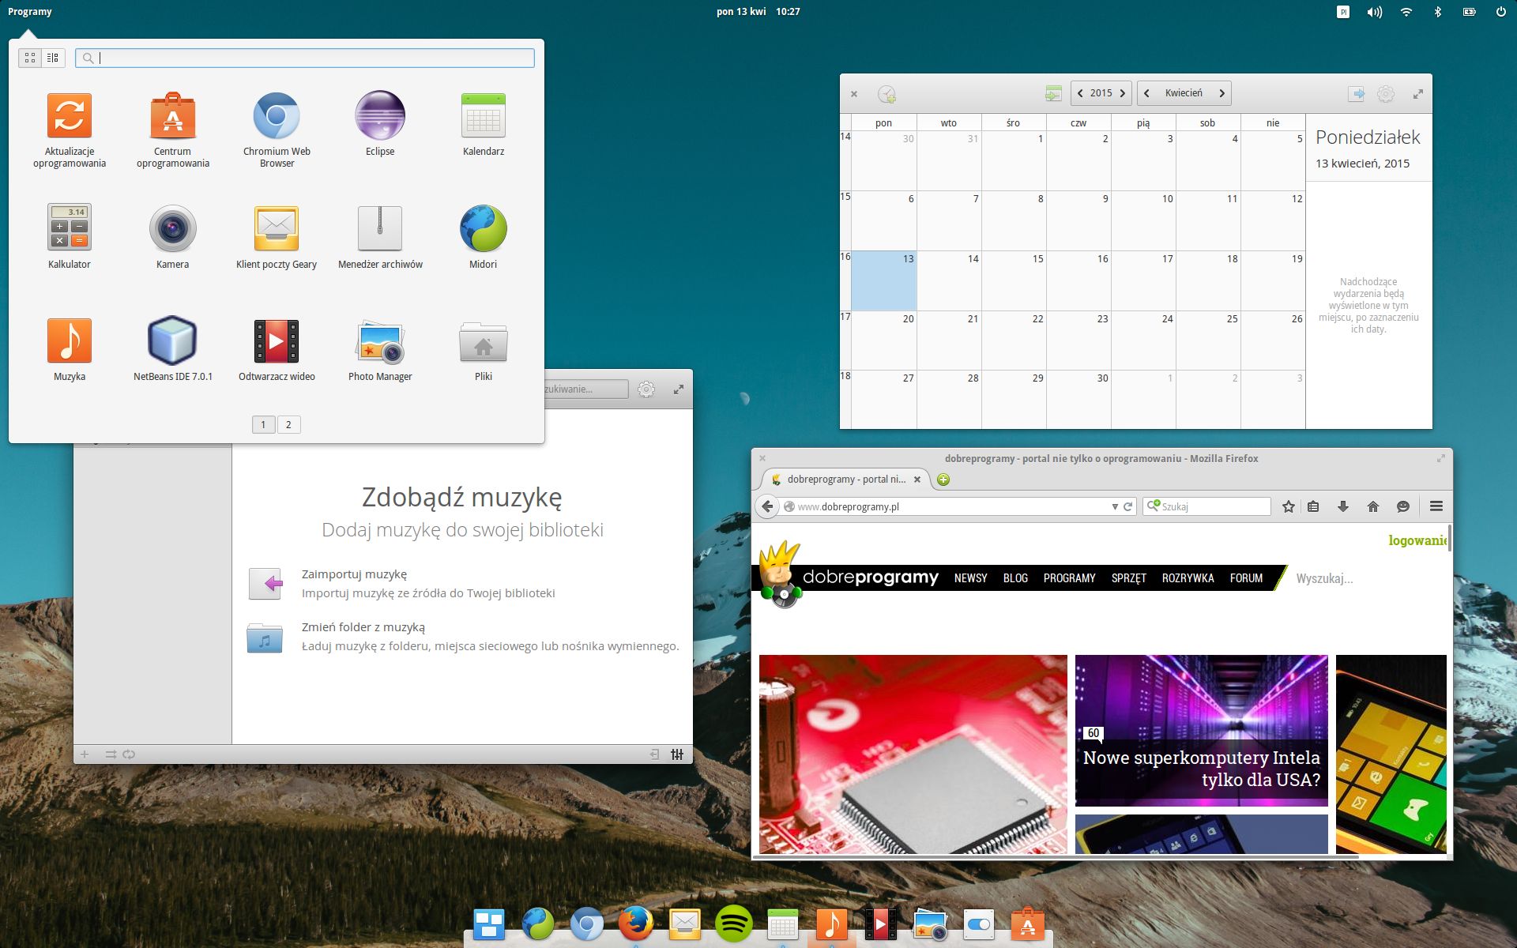The height and width of the screenshot is (948, 1517).
Task: Open Centrum oprogramowania in the launcher
Action: pos(172,131)
